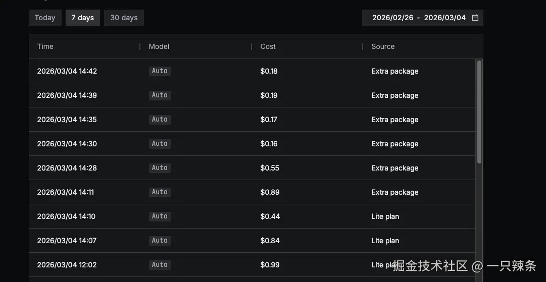This screenshot has width=546, height=282.
Task: Sort by the Time column header
Action: 45,46
